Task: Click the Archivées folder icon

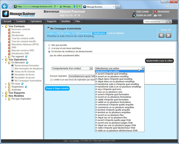Action: (9, 90)
